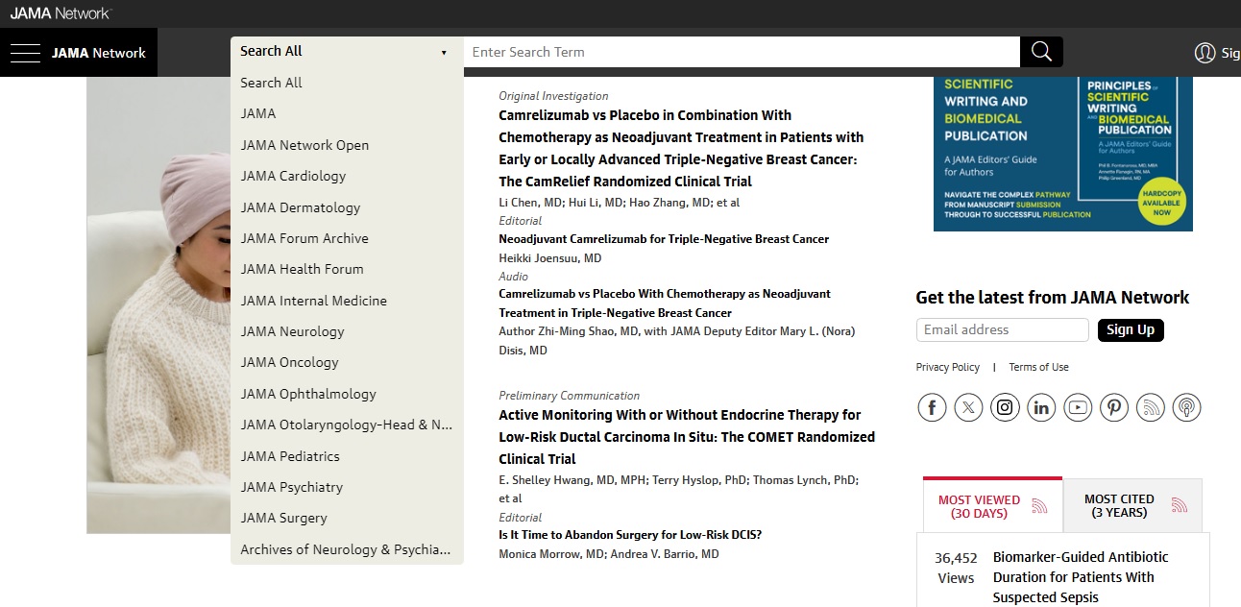Focus the Enter Search Term field

coord(742,52)
